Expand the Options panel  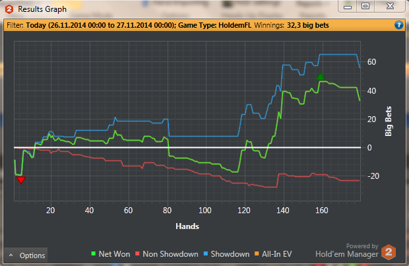tap(26, 255)
